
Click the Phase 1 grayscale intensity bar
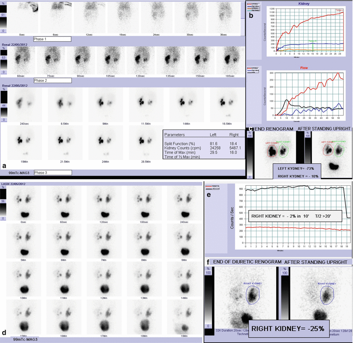4,17
